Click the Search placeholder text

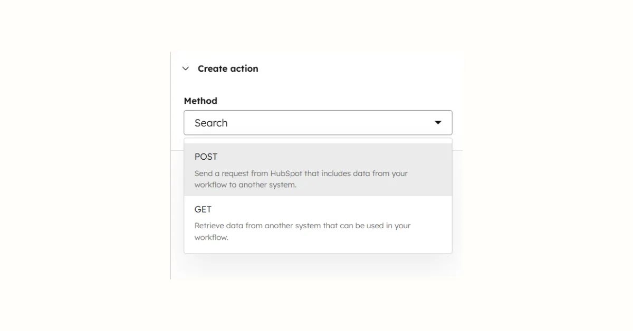(211, 122)
